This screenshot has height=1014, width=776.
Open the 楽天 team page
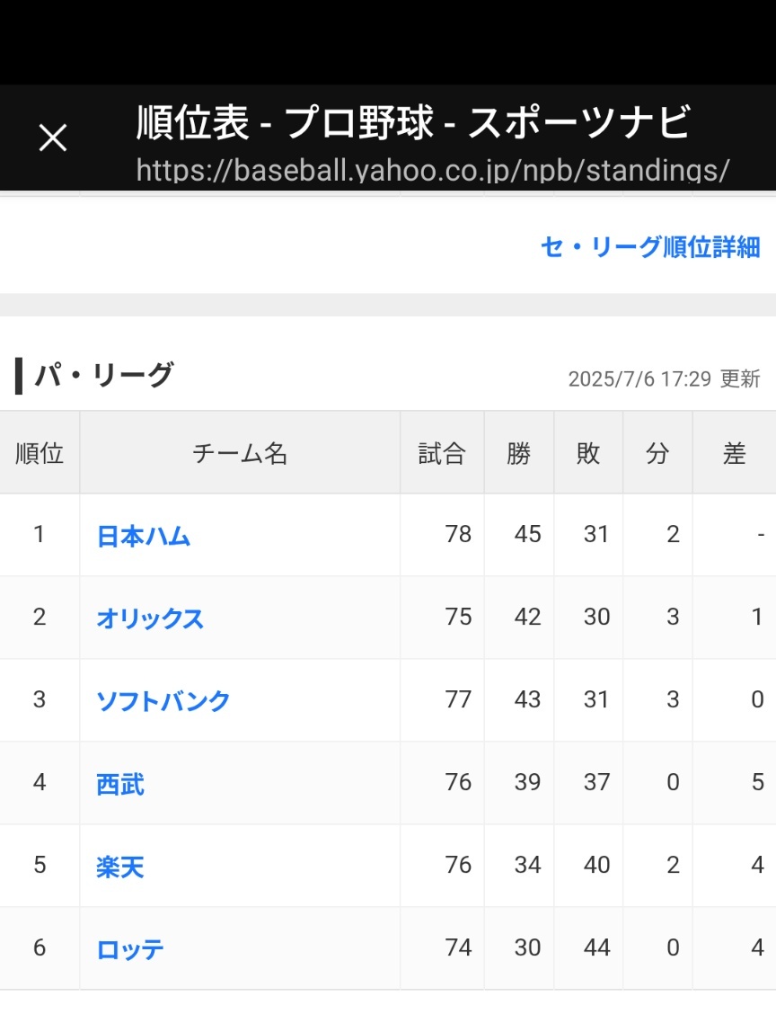click(x=120, y=867)
